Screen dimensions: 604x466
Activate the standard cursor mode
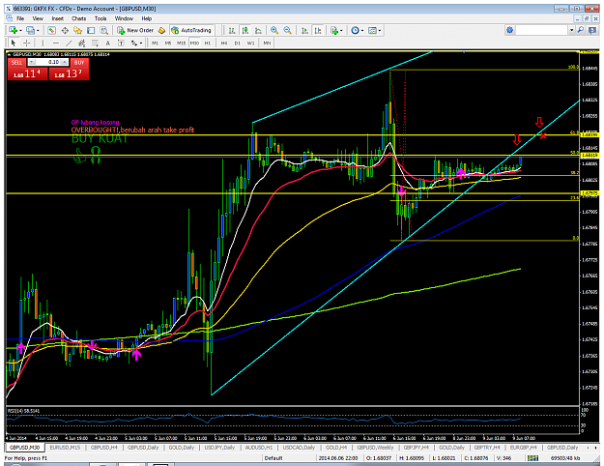tap(14, 44)
